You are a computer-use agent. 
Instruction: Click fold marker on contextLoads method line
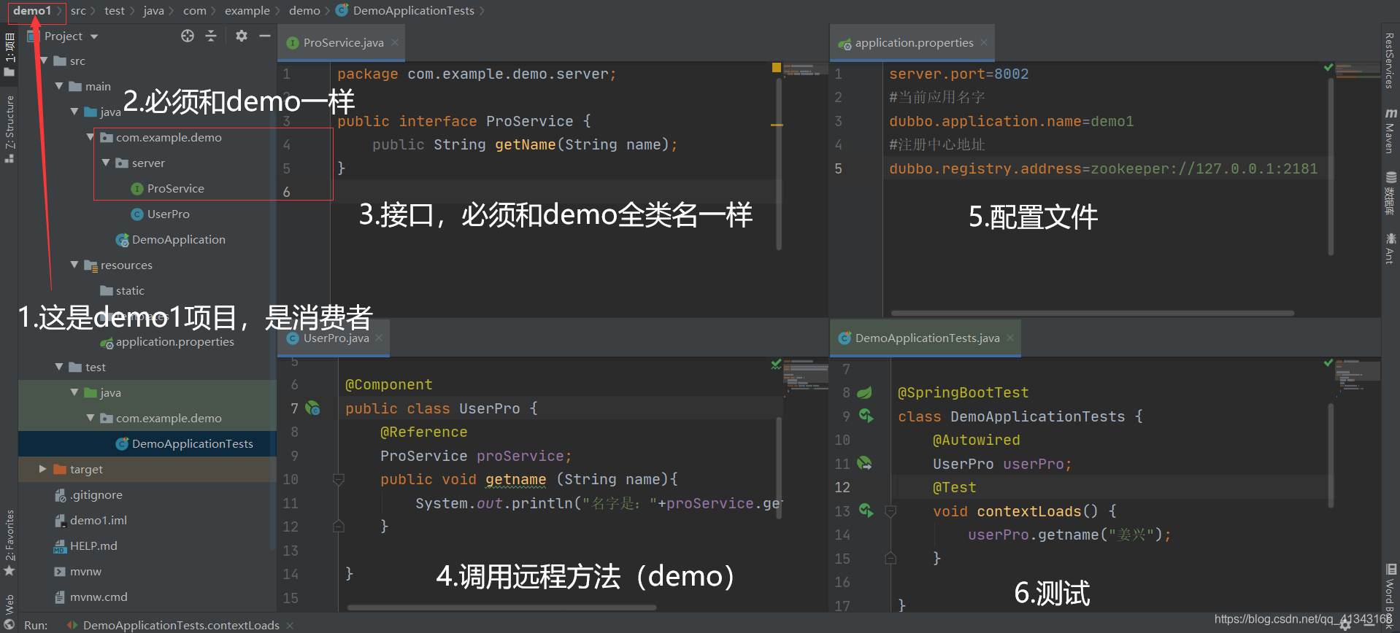[x=891, y=511]
